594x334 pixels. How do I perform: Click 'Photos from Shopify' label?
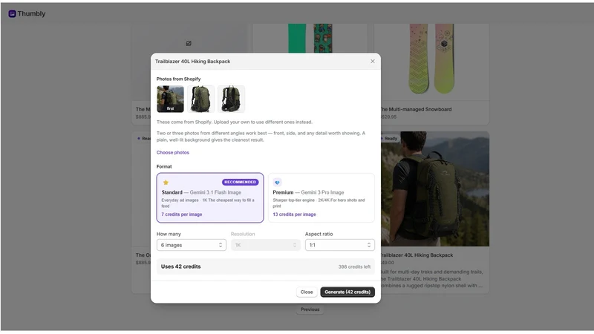178,79
